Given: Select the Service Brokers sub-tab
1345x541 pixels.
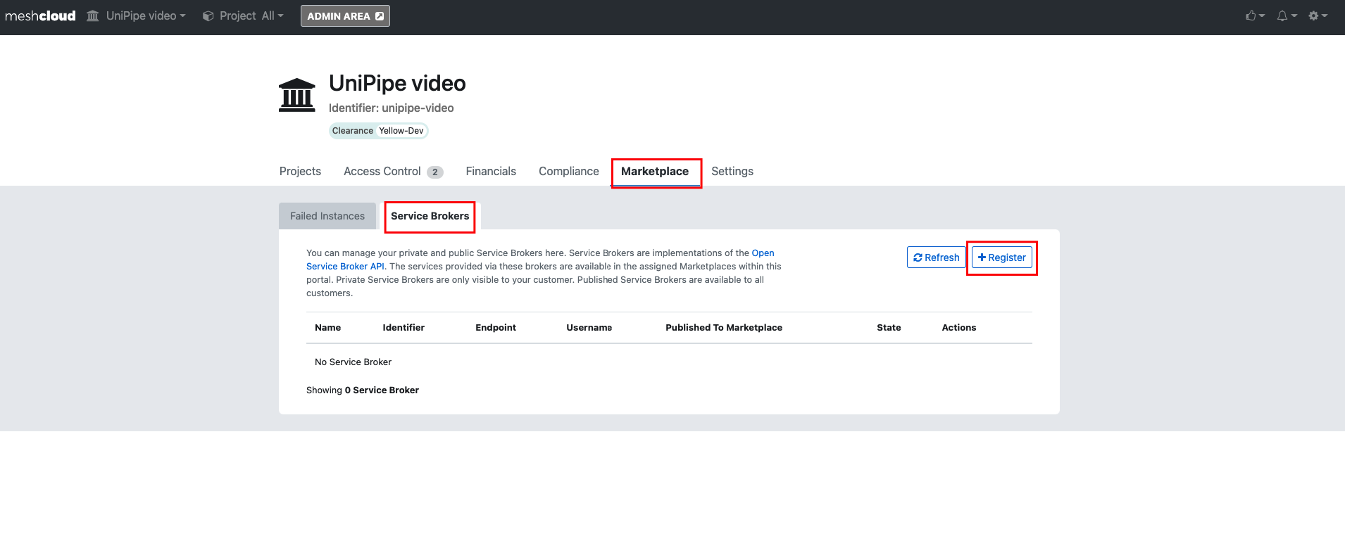Looking at the screenshot, I should pos(430,216).
